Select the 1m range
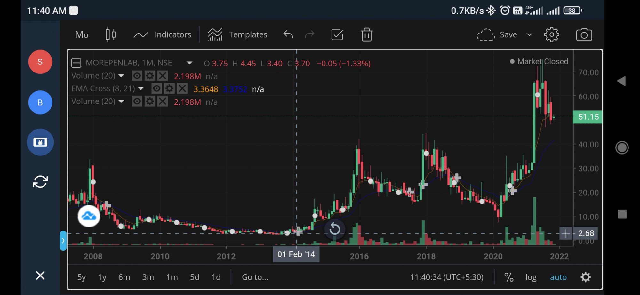Viewport: 640px width, 295px height. 172,277
